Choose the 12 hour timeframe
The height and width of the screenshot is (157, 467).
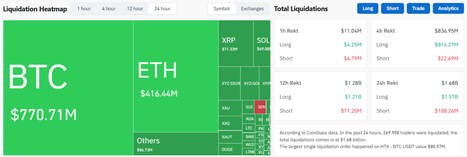click(x=135, y=9)
